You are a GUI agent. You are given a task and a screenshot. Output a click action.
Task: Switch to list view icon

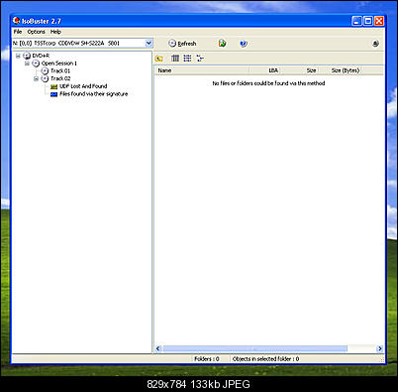pyautogui.click(x=187, y=59)
